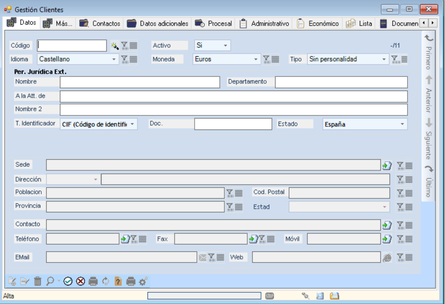Jump to Primero record in side navigation
445x304 pixels.
pos(429,53)
